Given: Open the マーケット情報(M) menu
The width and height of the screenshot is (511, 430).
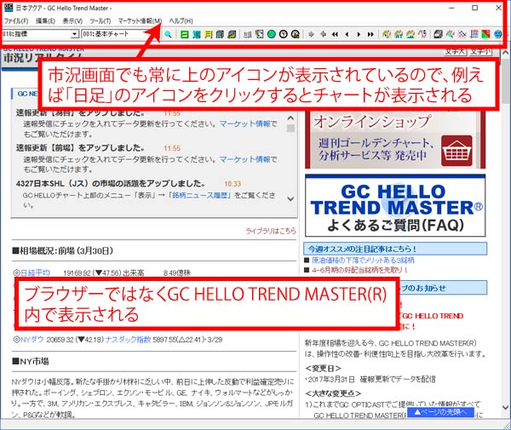Looking at the screenshot, I should 140,21.
